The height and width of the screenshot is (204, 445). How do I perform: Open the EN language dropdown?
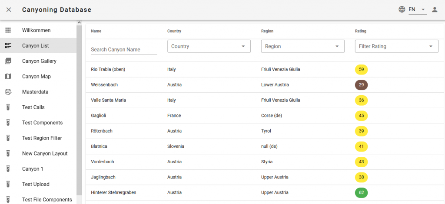coord(417,10)
